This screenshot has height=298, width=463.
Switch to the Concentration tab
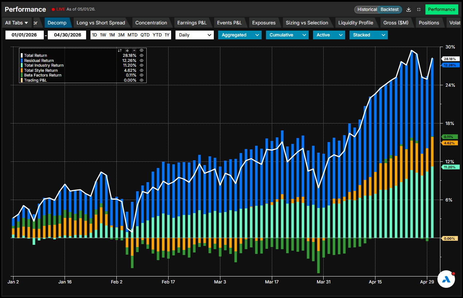click(151, 23)
